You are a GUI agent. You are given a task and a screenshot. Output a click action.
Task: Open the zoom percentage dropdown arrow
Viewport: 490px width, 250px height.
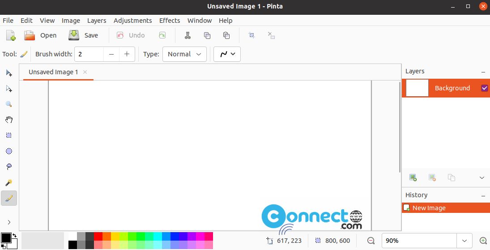click(464, 241)
